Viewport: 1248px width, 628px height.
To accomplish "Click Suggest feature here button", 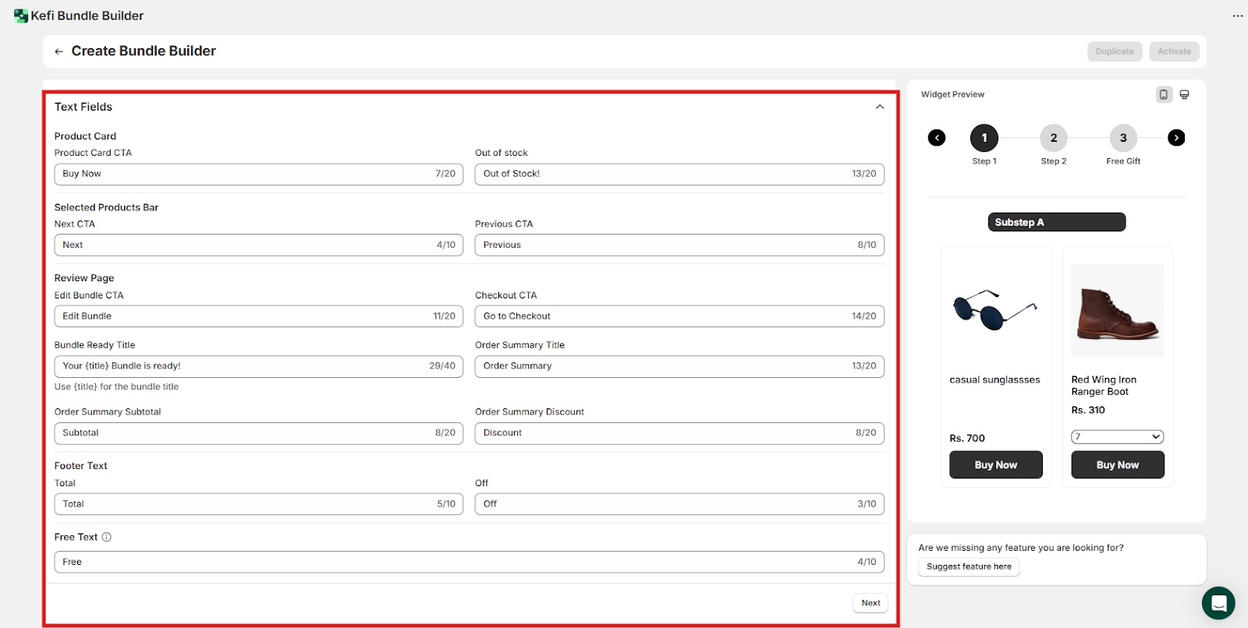I will click(x=969, y=567).
